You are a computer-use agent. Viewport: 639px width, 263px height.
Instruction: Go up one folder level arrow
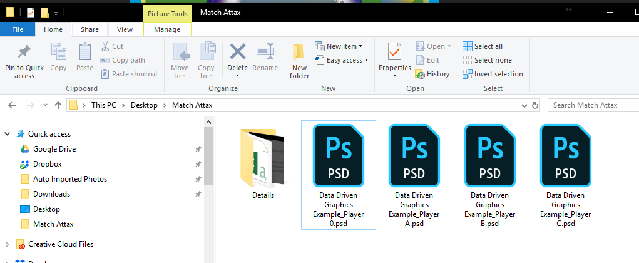click(58, 105)
